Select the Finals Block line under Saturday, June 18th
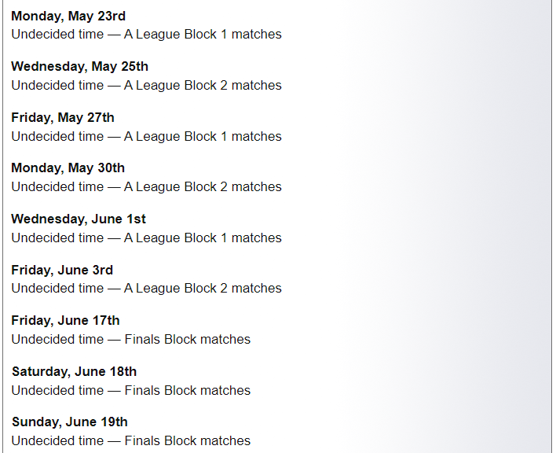556x453 pixels. coord(131,390)
